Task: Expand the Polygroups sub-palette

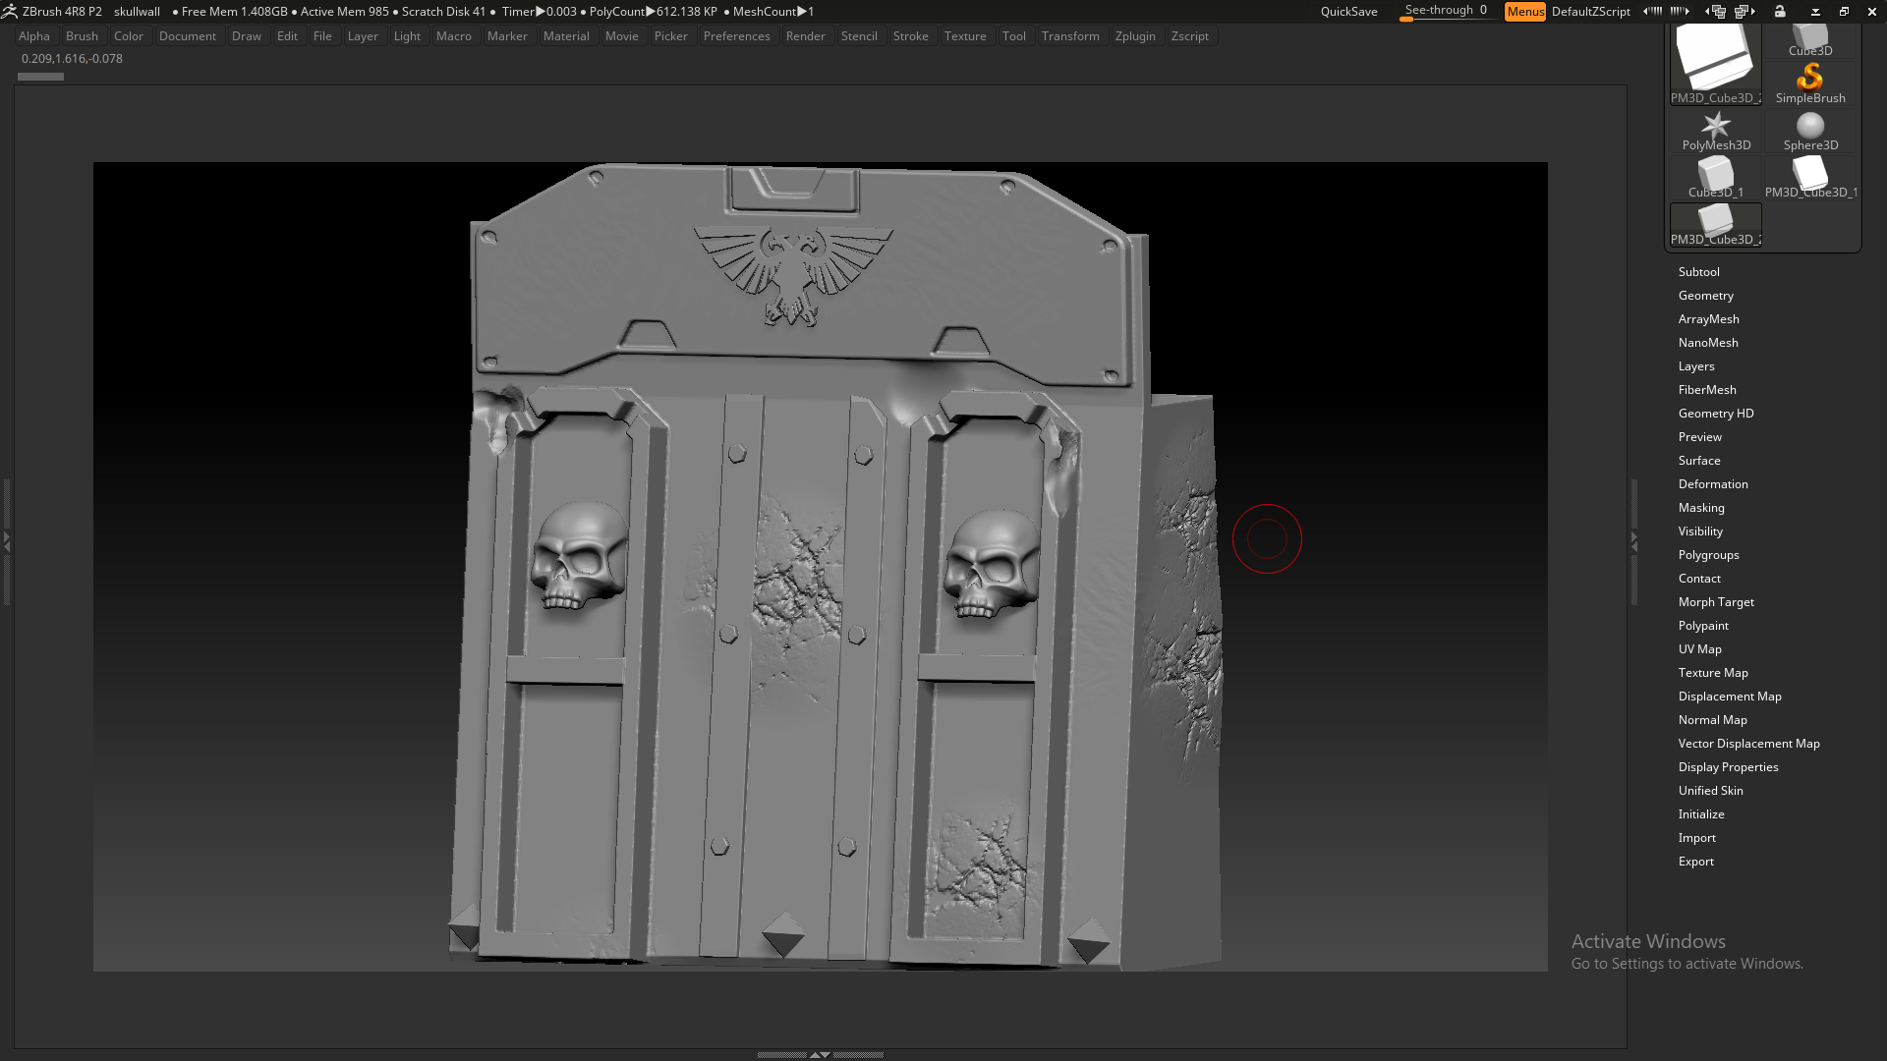Action: pos(1708,555)
